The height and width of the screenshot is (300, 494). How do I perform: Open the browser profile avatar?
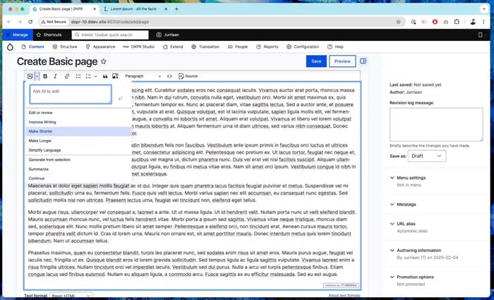(473, 22)
